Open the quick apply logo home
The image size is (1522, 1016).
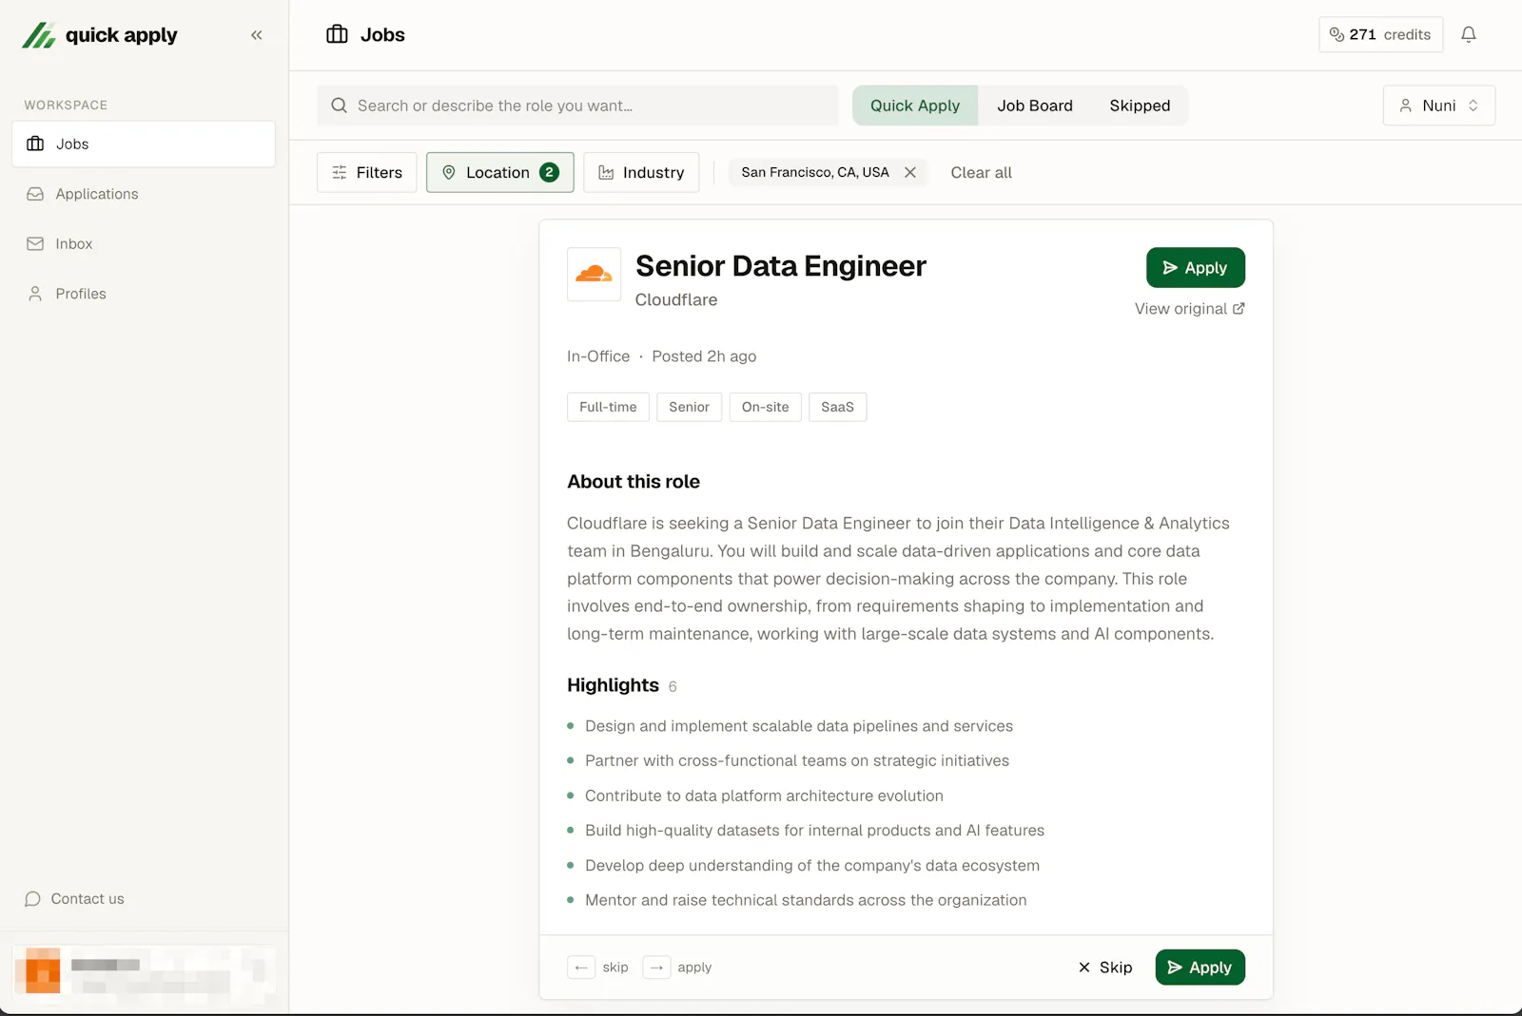pos(100,35)
